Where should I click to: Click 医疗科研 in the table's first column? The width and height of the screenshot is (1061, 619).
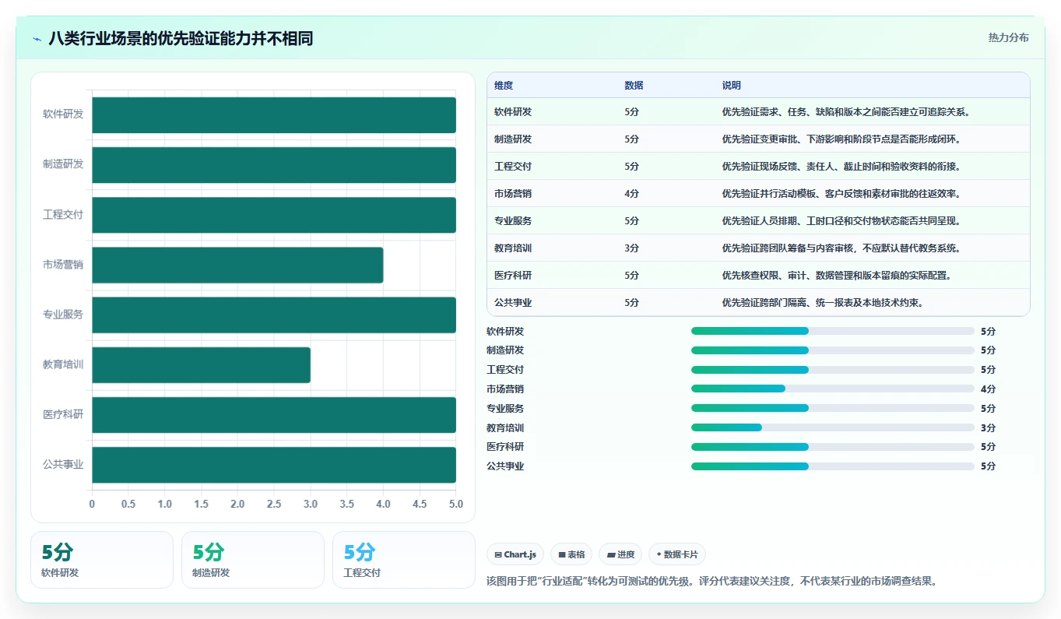513,276
